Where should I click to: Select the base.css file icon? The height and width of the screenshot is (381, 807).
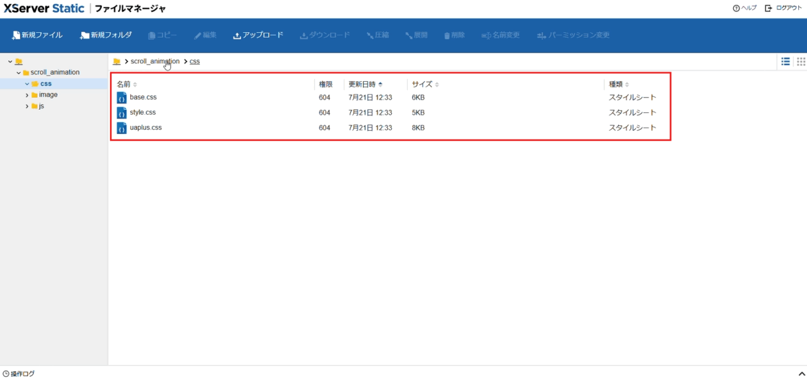[x=122, y=98]
